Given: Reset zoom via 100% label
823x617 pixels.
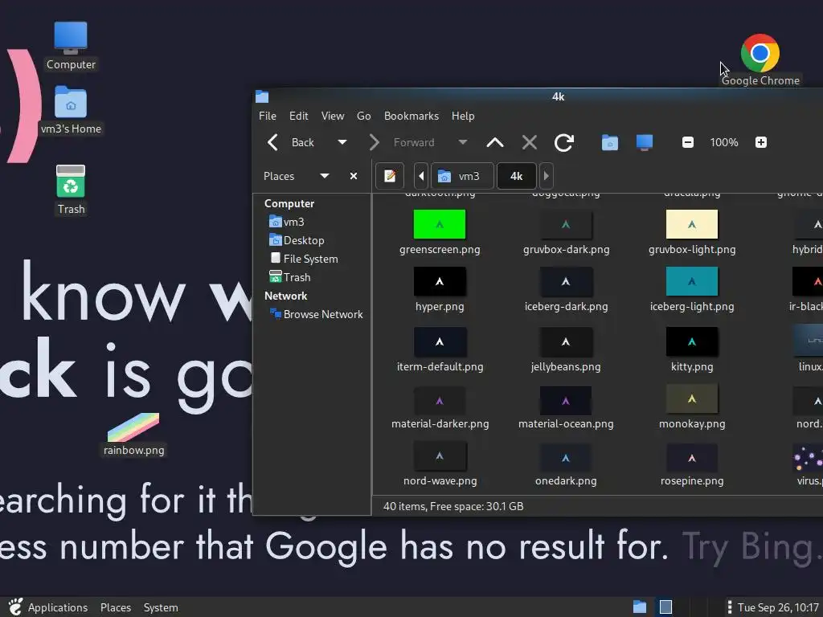Looking at the screenshot, I should coord(724,142).
